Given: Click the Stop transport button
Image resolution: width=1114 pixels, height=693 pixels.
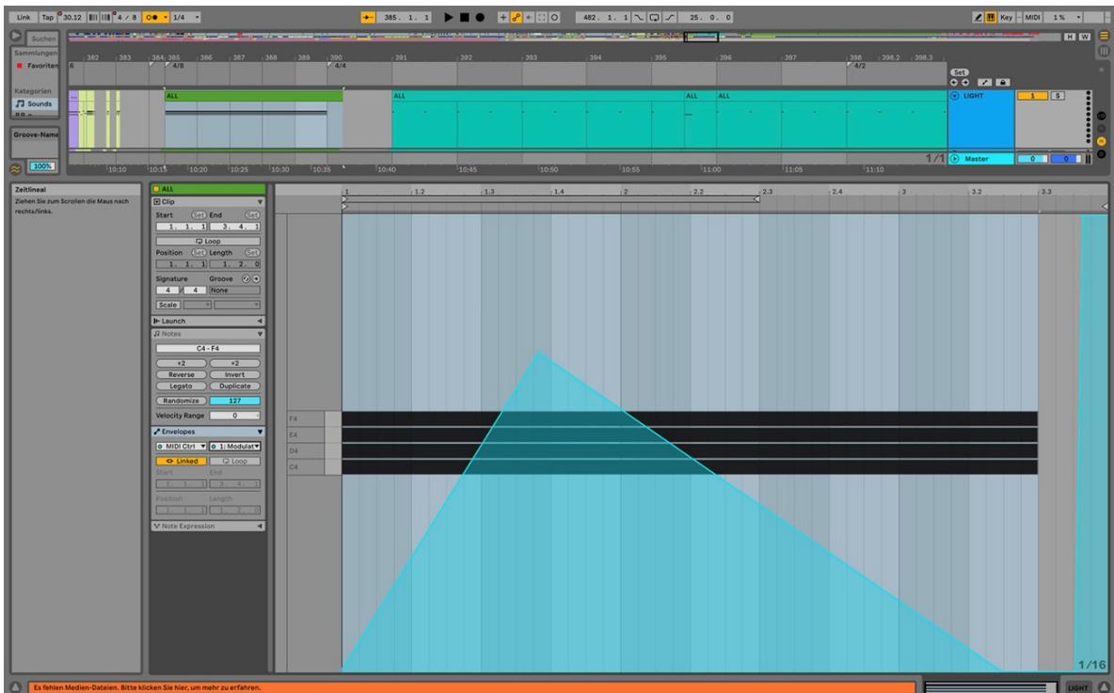Looking at the screenshot, I should point(464,17).
